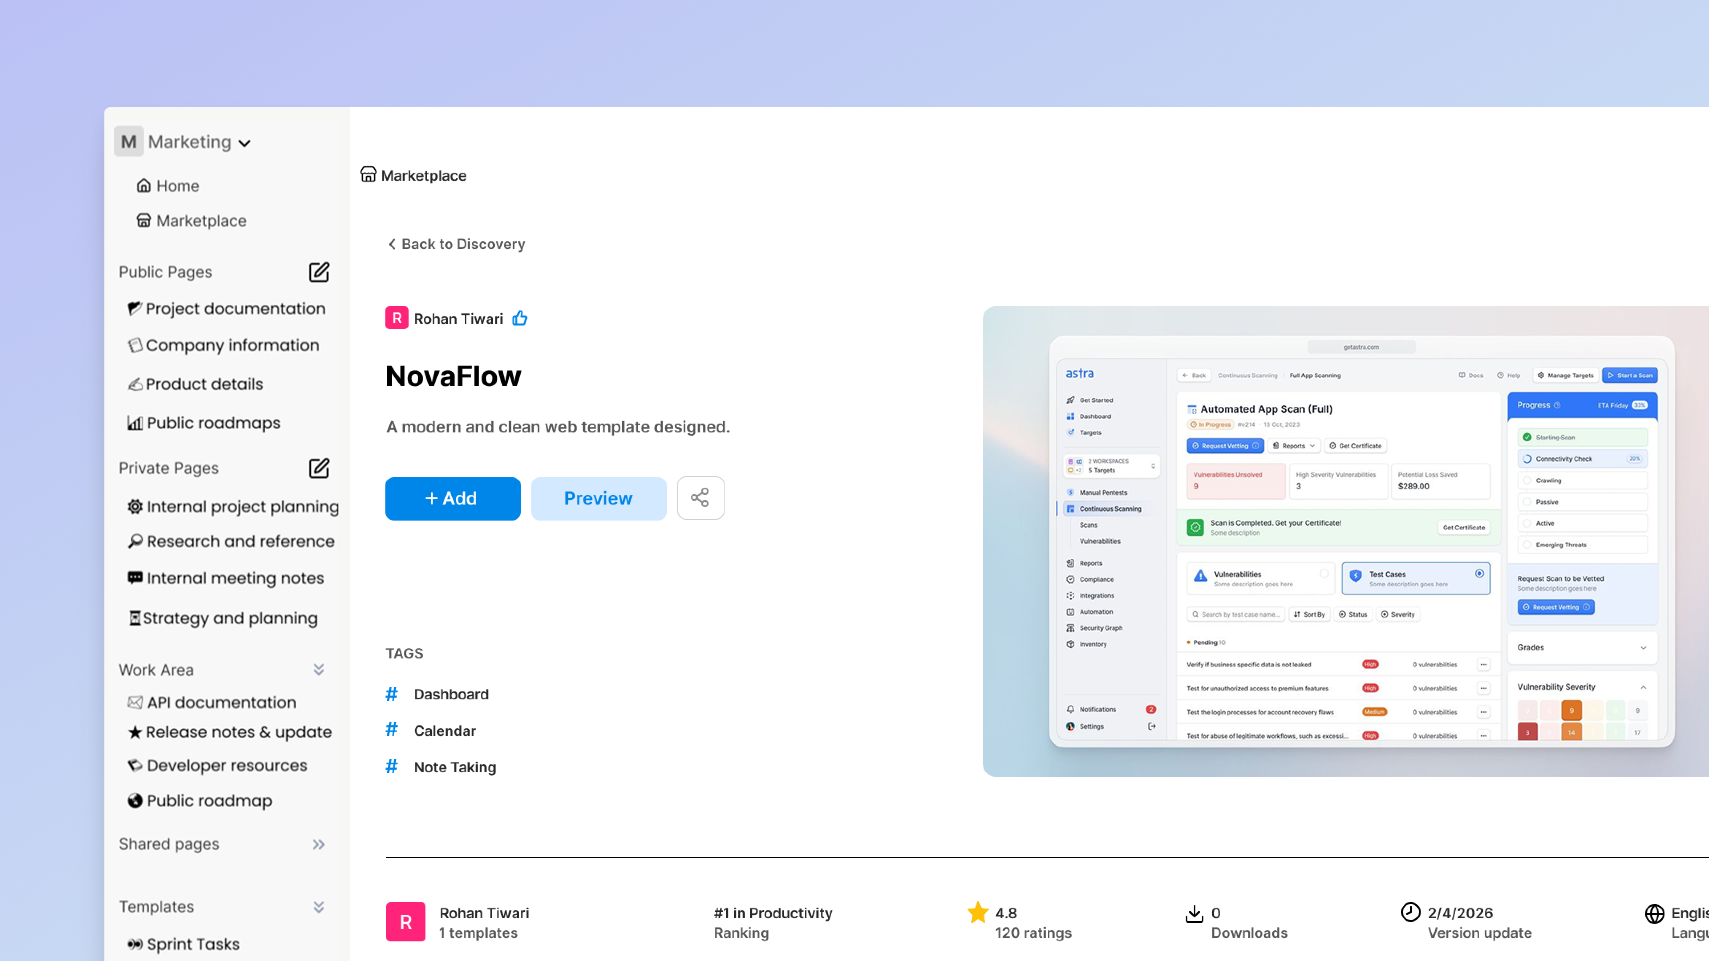Click the share icon button
The image size is (1709, 961).
pyautogui.click(x=700, y=498)
